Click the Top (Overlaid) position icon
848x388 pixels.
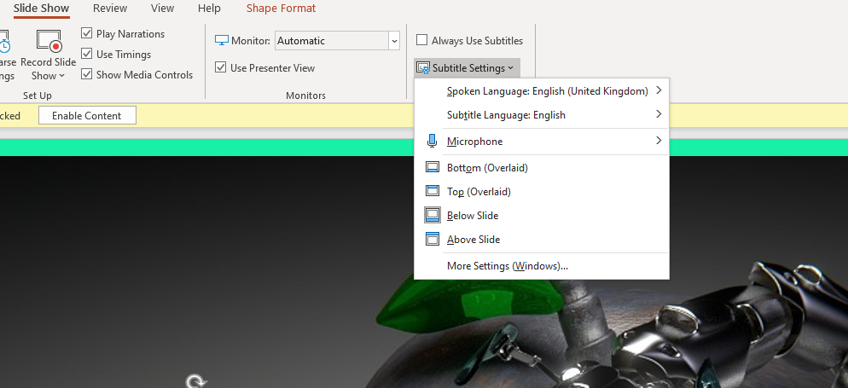(x=433, y=191)
